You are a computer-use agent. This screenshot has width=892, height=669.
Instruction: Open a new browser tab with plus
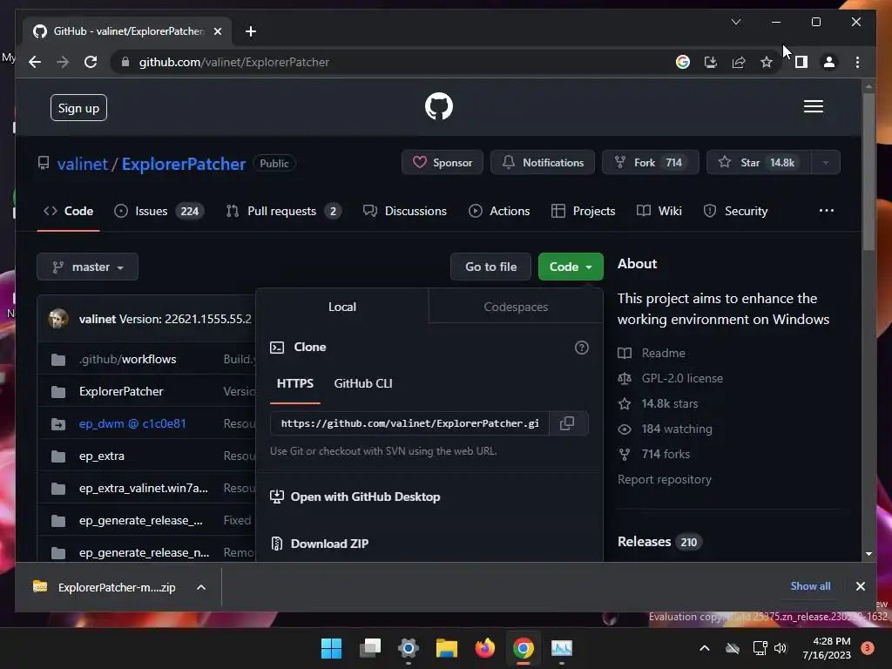250,31
